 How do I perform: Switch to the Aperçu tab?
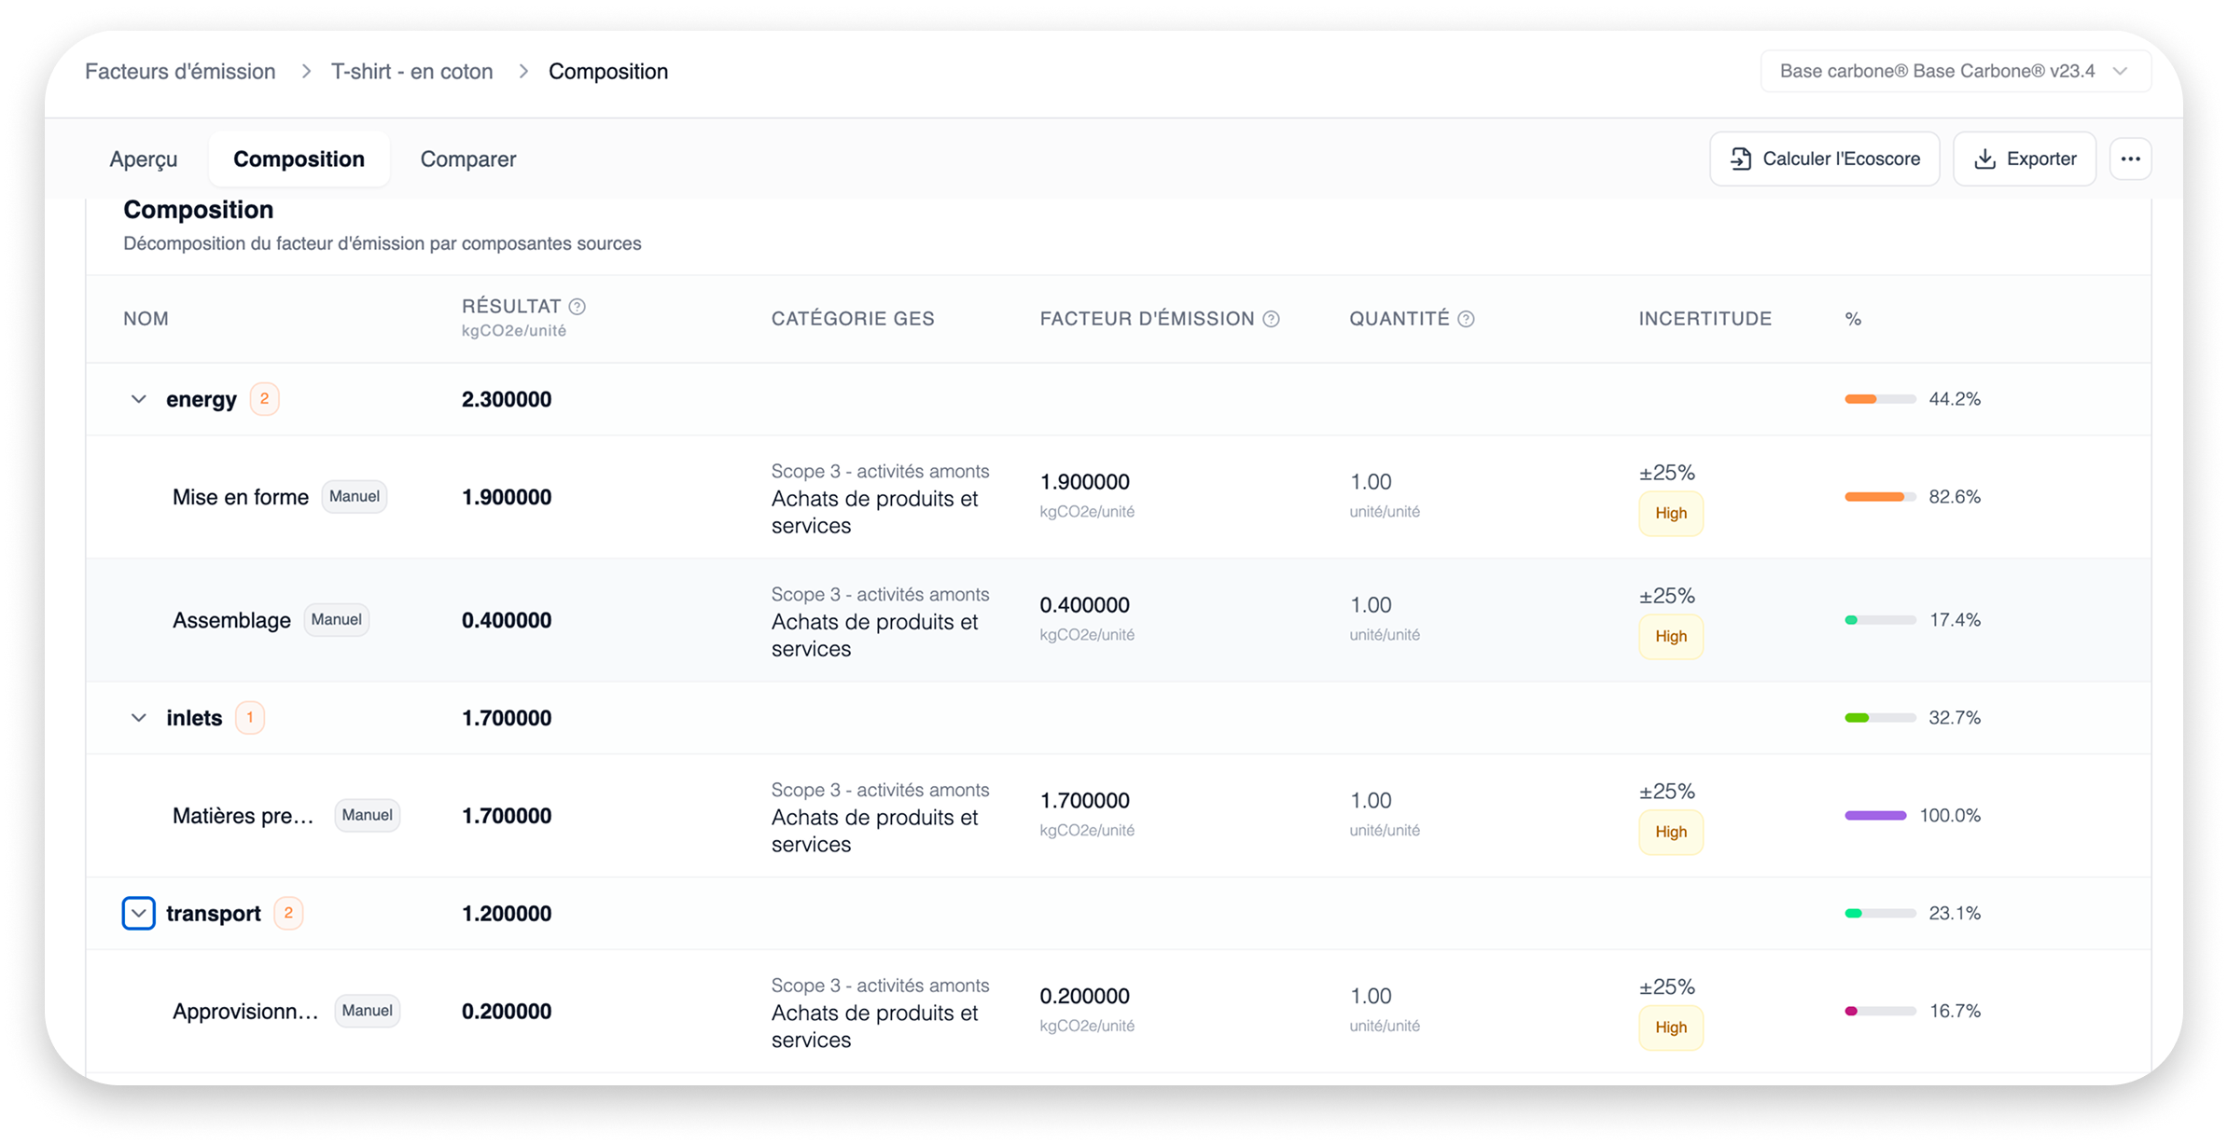[144, 159]
